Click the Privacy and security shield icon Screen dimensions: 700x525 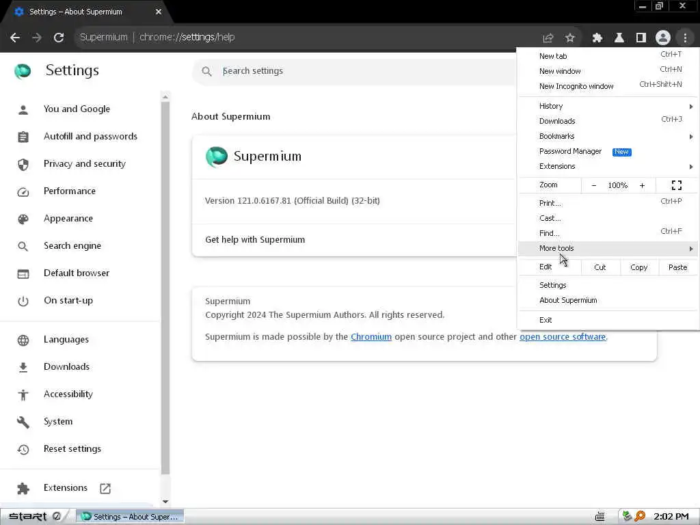point(23,164)
